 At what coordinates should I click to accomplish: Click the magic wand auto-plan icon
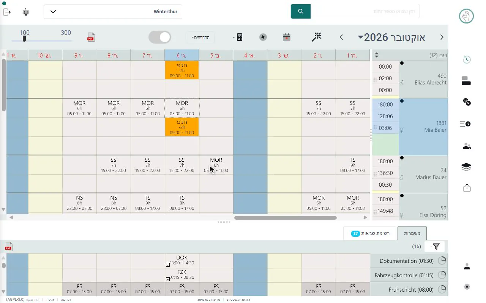316,37
